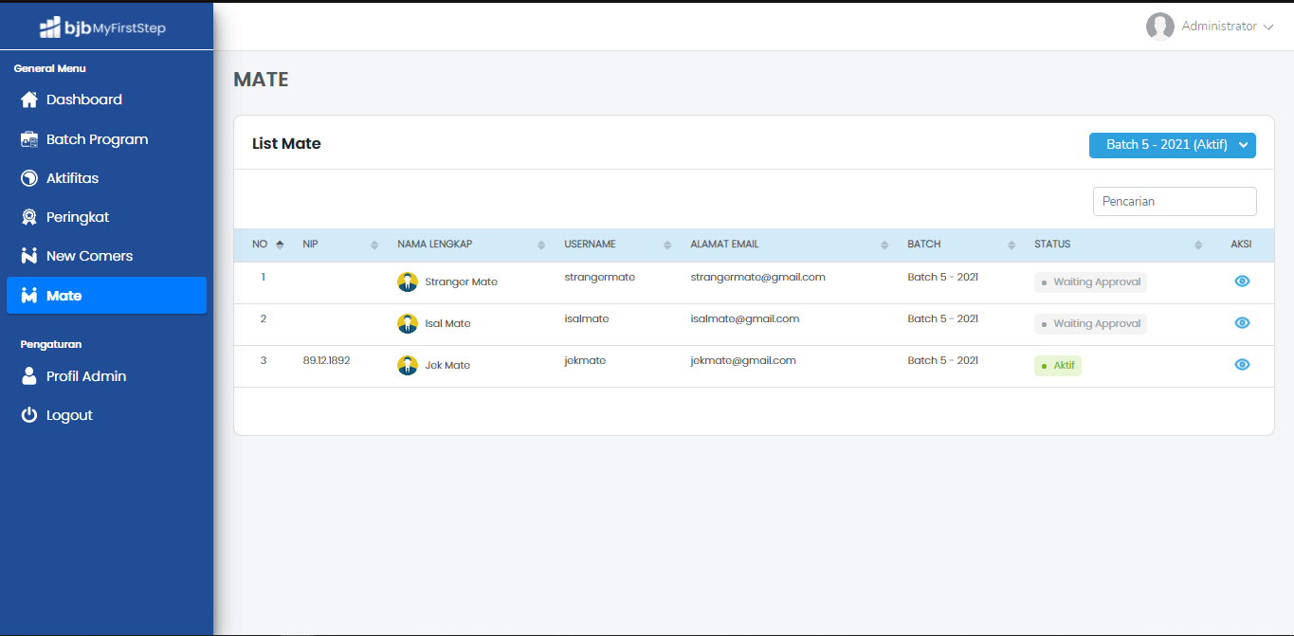Sort by Alamat Email column arrows
1294x636 pixels.
point(884,245)
